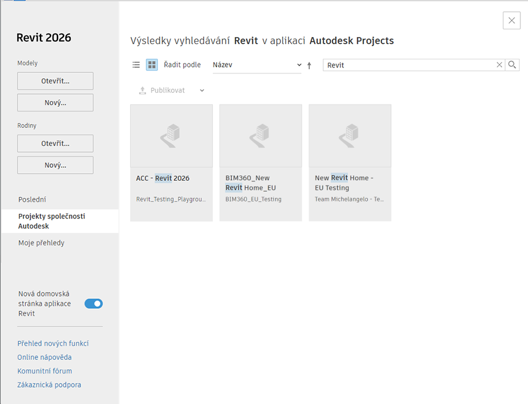
Task: Click the Publikovat button label
Action: 167,90
